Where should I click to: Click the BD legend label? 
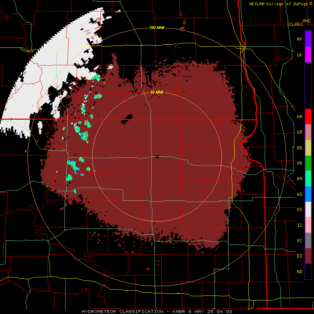[x=299, y=148]
